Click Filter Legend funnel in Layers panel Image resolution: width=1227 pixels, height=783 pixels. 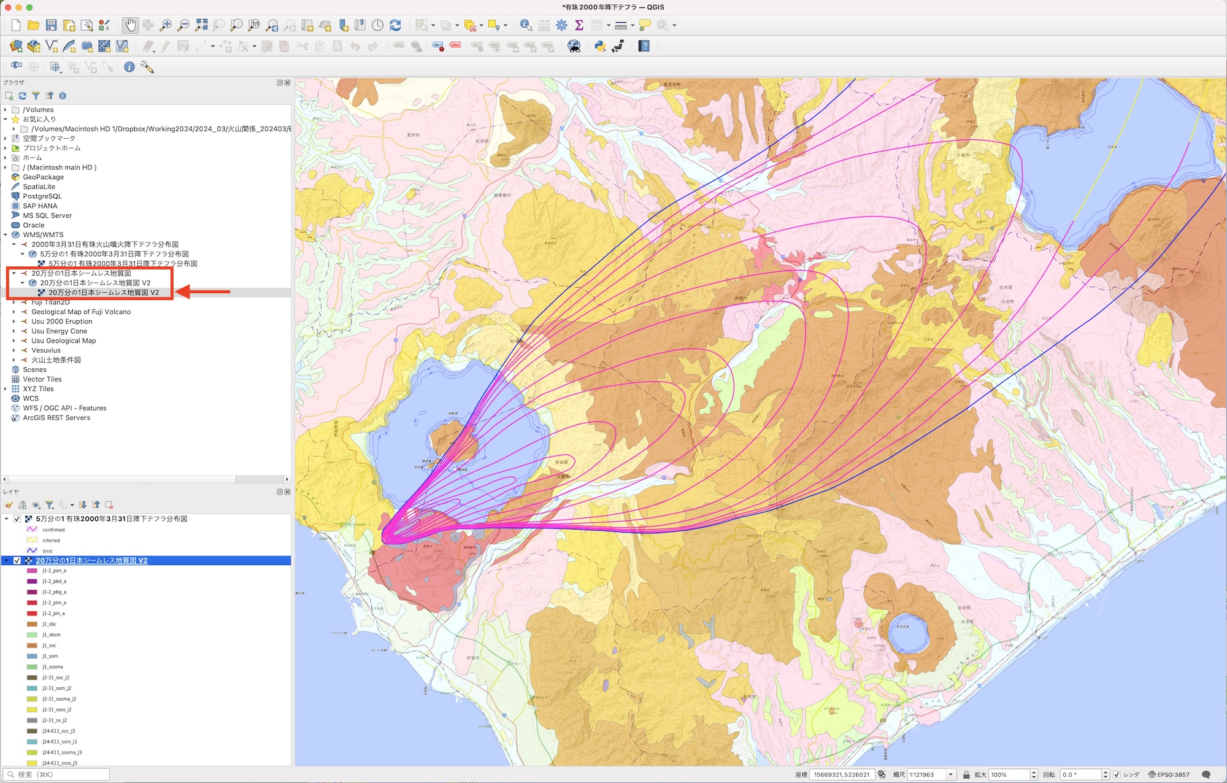pos(50,505)
